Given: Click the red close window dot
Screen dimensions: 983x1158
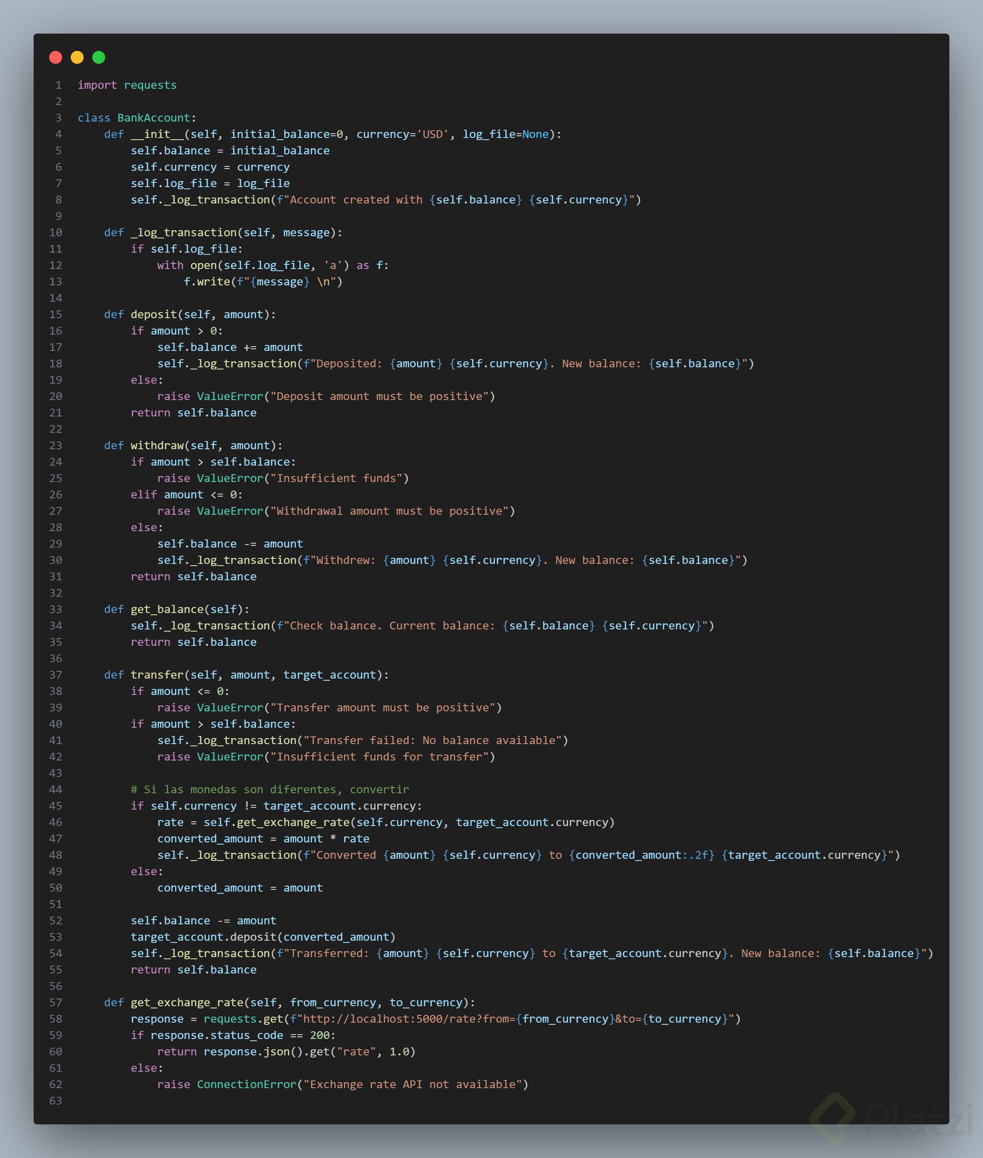Looking at the screenshot, I should (x=56, y=57).
